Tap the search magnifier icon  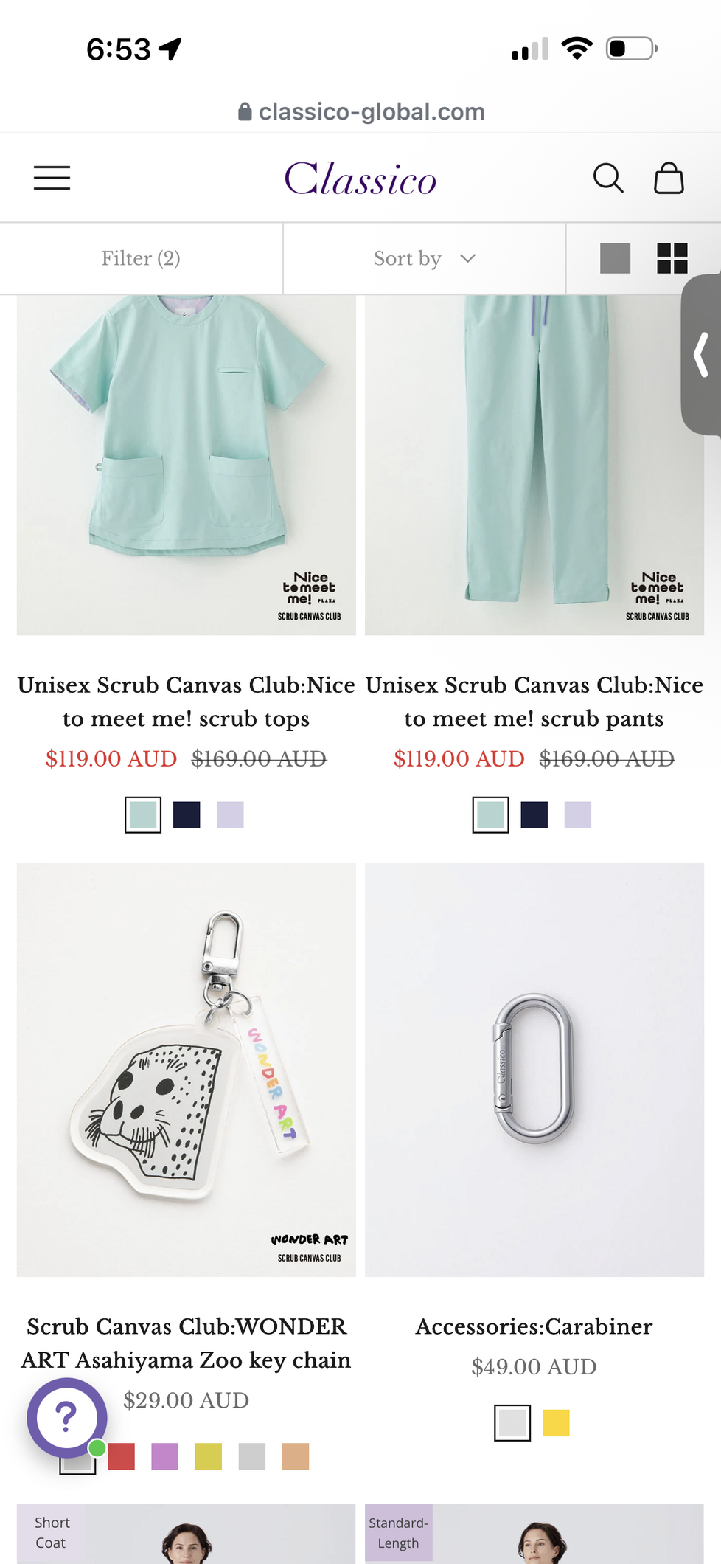tap(608, 178)
